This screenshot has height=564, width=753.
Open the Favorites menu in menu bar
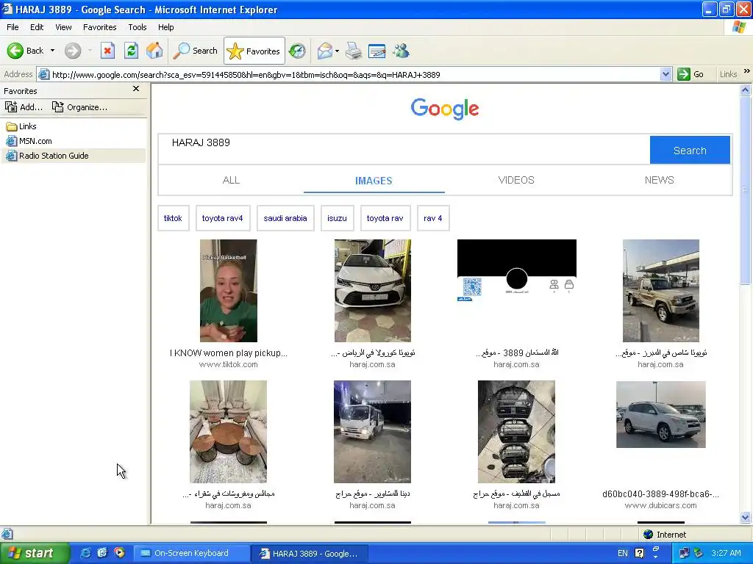point(99,27)
